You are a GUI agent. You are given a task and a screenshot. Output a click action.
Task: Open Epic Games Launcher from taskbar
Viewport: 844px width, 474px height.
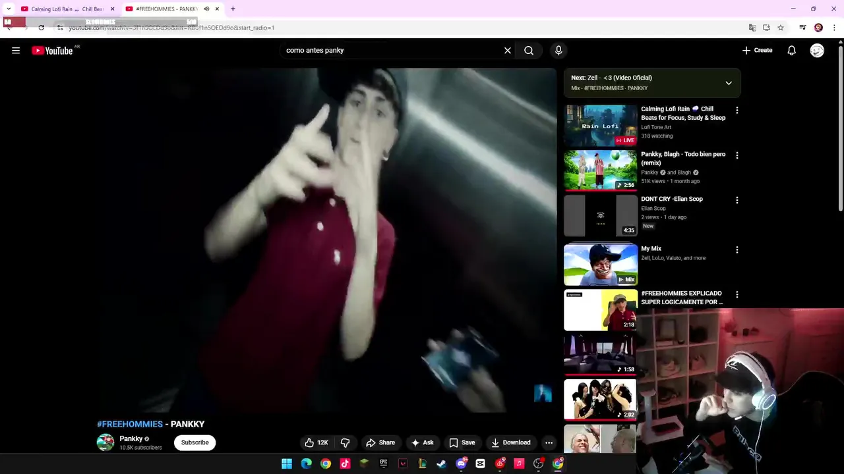[384, 463]
